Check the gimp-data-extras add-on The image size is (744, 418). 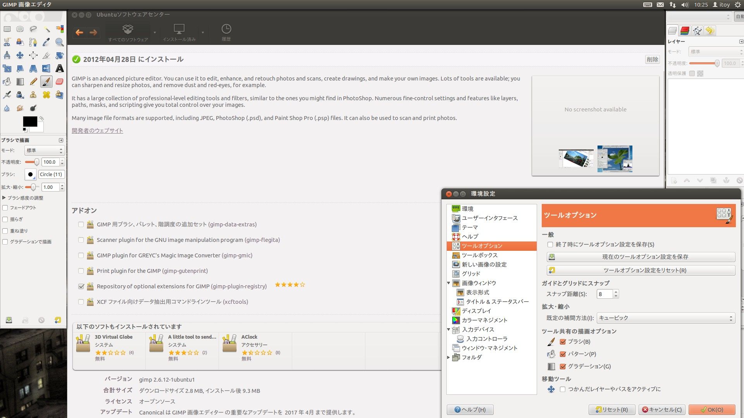[x=81, y=224]
